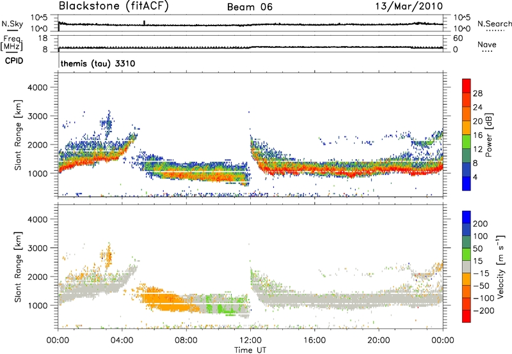Select the 'Beam 06' label

tap(250, 7)
